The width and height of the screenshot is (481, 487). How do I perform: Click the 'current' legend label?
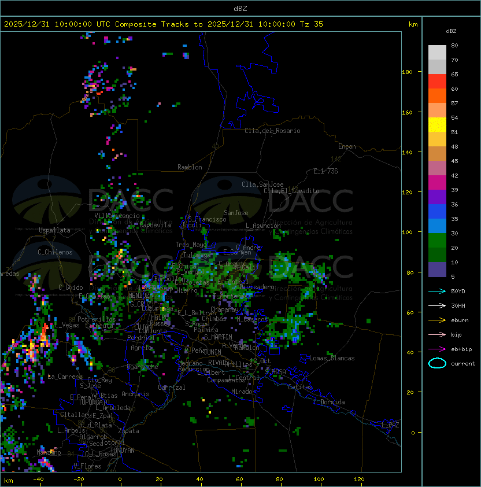click(x=463, y=364)
